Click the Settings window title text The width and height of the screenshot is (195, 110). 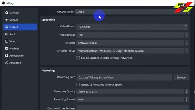(x=10, y=3)
